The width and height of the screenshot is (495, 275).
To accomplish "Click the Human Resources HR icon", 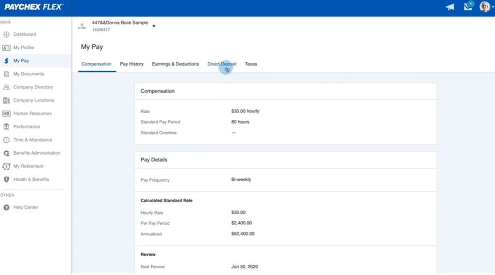I will tap(6, 114).
